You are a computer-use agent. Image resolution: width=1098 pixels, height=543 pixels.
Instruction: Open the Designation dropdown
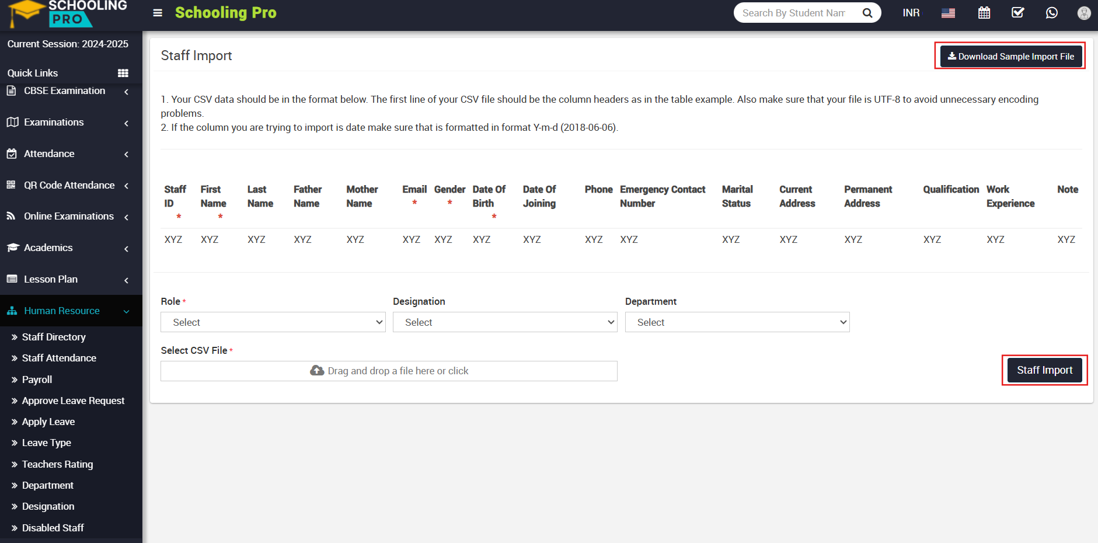point(505,322)
